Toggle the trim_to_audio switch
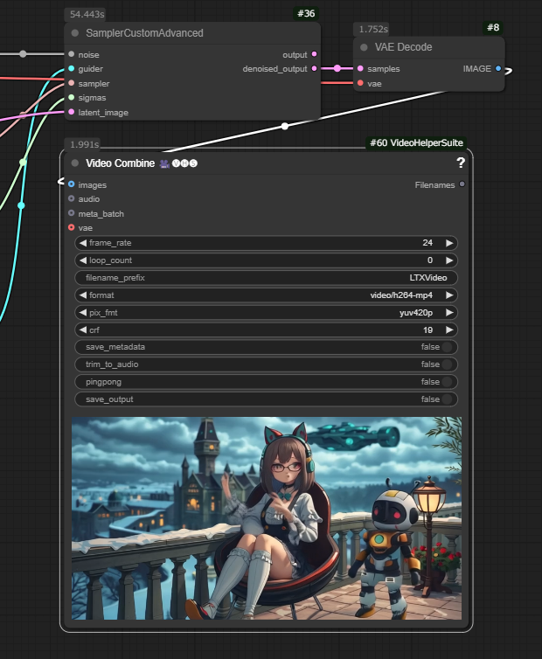Viewport: 542px width, 659px height. pos(448,364)
